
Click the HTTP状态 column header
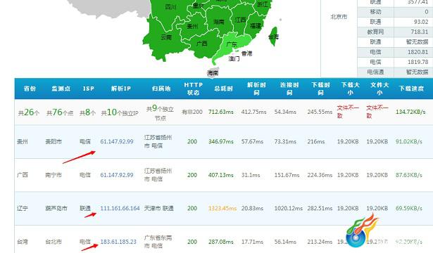[194, 89]
